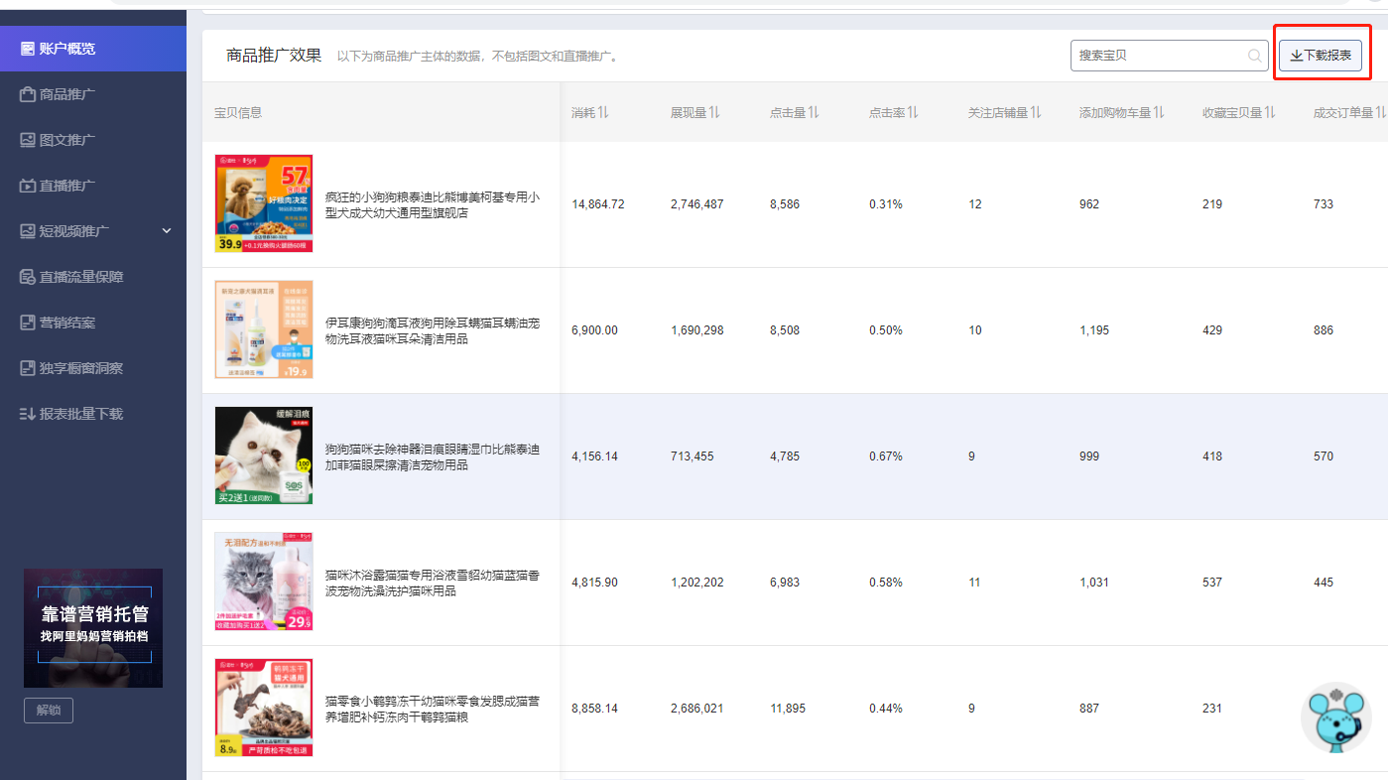Click the 疯狂的小狗狗粮泰迪比熊 product title
The image size is (1388, 780).
click(x=433, y=204)
